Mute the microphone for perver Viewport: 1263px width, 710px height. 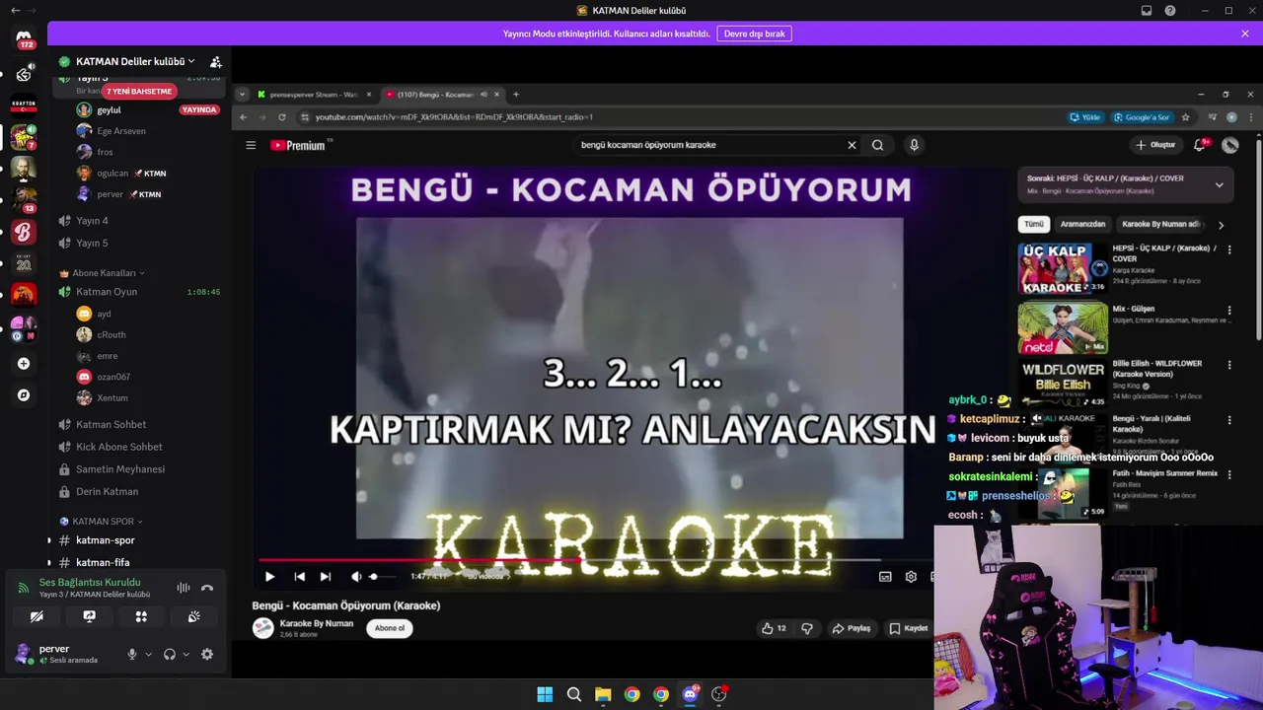pyautogui.click(x=131, y=654)
